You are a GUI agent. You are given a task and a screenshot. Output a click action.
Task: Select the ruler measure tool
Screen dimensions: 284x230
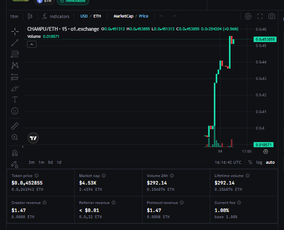click(x=15, y=126)
